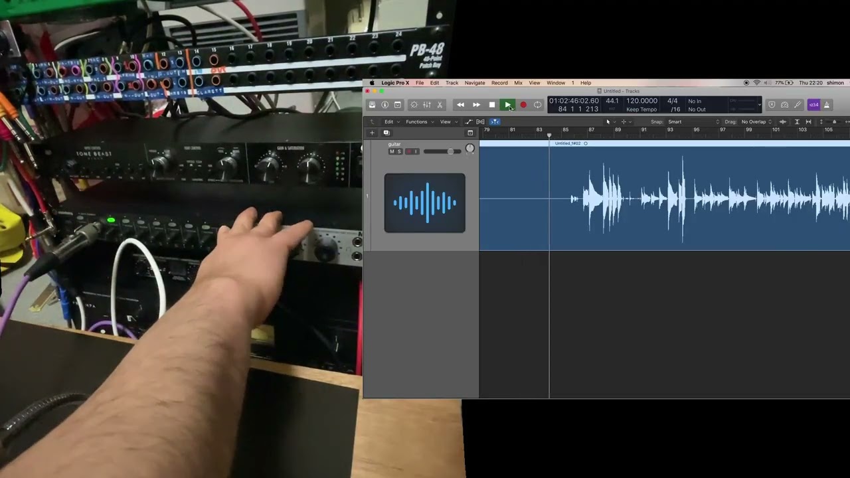Screen dimensions: 850x478
Task: Open the Snap Smart dropdown
Action: pyautogui.click(x=693, y=121)
